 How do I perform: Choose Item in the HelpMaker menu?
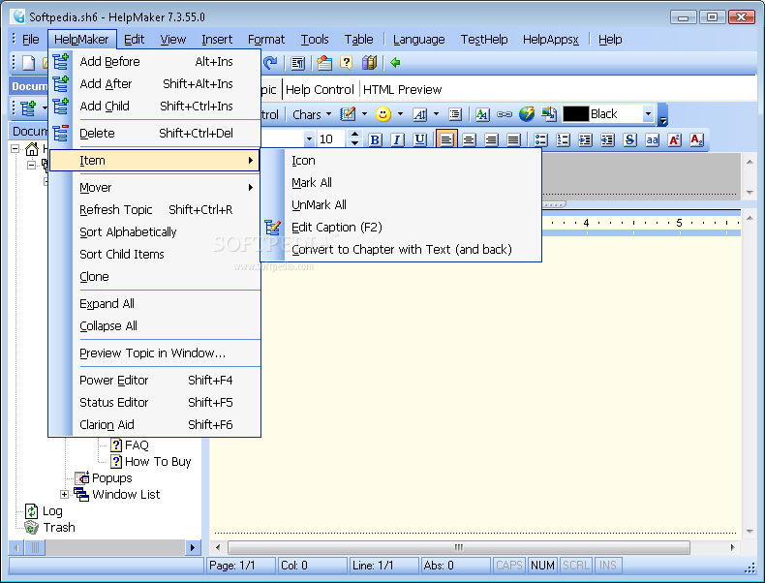155,161
